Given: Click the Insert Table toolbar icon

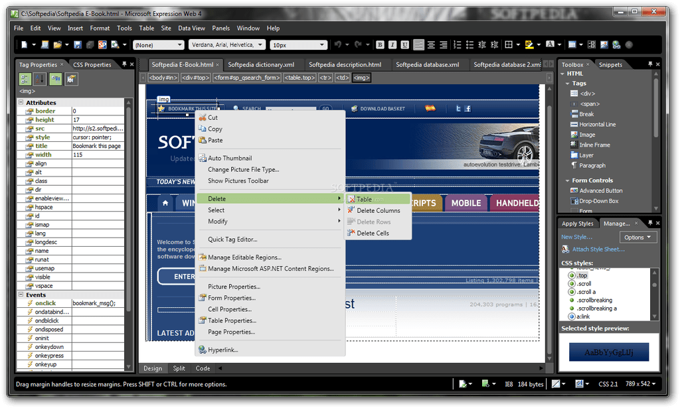Looking at the screenshot, I should 572,44.
